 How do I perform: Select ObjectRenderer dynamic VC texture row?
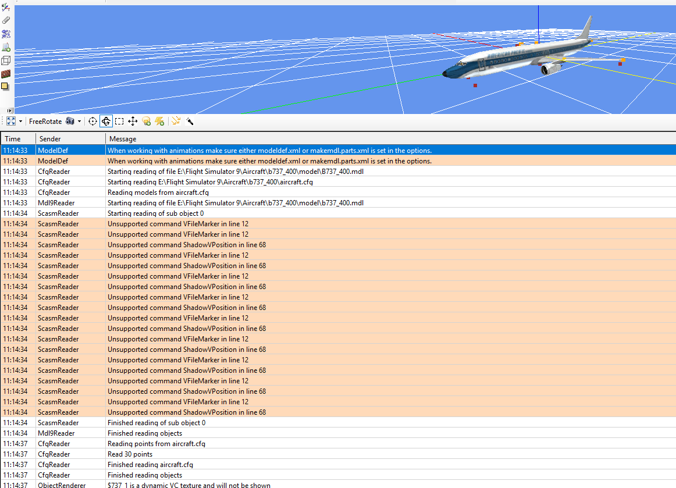tap(338, 485)
